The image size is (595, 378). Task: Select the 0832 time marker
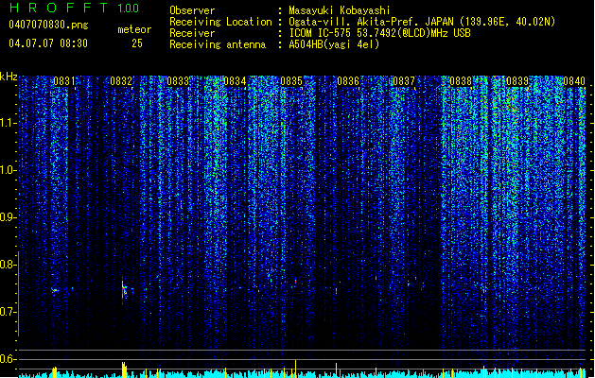pos(121,81)
